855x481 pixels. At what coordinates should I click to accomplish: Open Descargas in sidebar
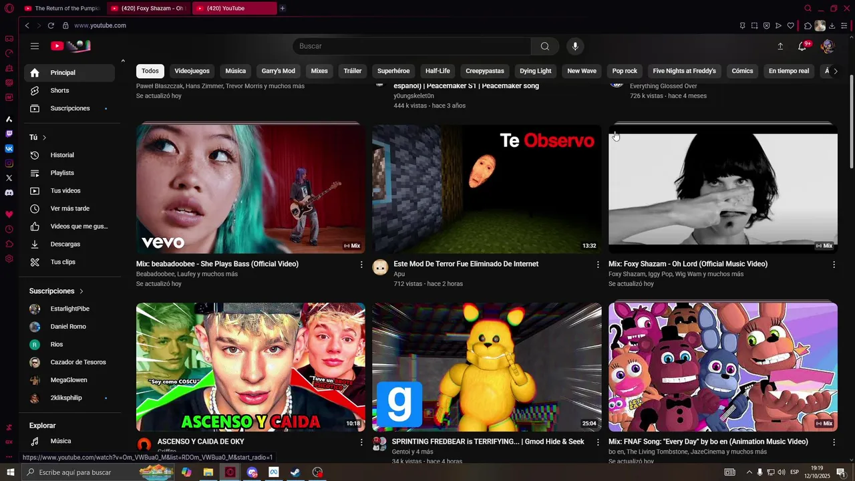[69, 245]
